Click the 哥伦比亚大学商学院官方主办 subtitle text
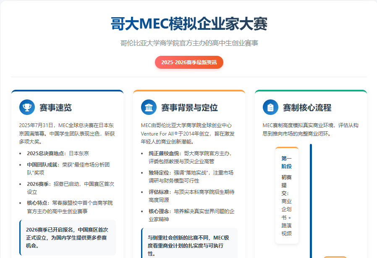The width and height of the screenshot is (377, 258). 189,43
